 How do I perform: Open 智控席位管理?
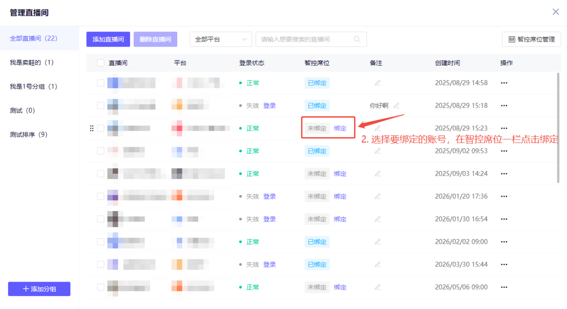(x=531, y=39)
